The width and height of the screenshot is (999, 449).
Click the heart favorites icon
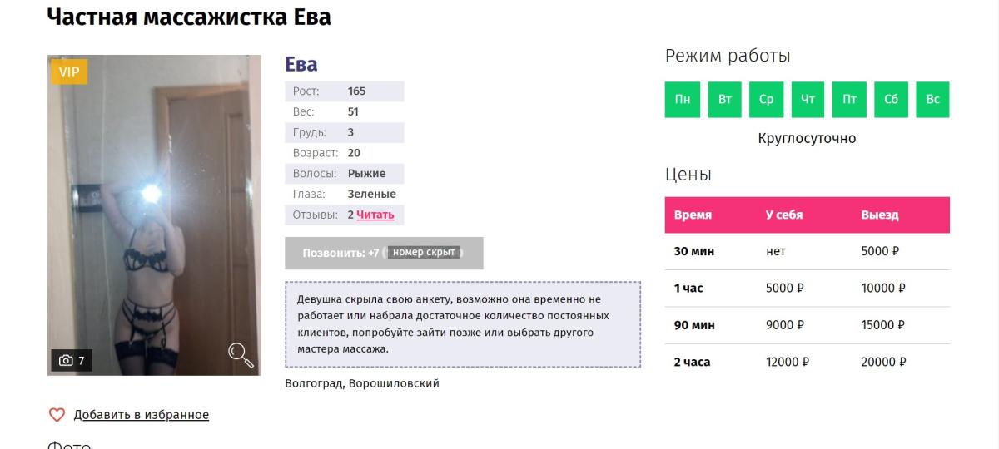(x=57, y=415)
